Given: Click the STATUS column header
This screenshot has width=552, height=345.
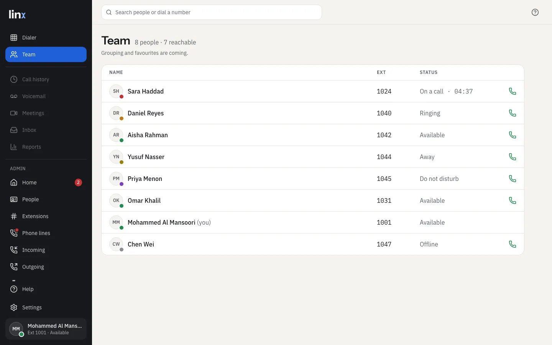Looking at the screenshot, I should point(429,72).
